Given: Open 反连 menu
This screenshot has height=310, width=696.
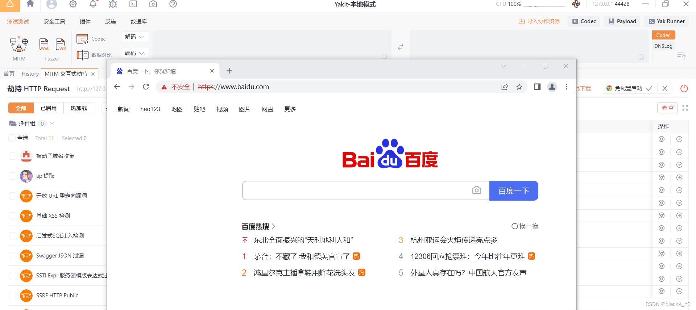Looking at the screenshot, I should pyautogui.click(x=111, y=22).
